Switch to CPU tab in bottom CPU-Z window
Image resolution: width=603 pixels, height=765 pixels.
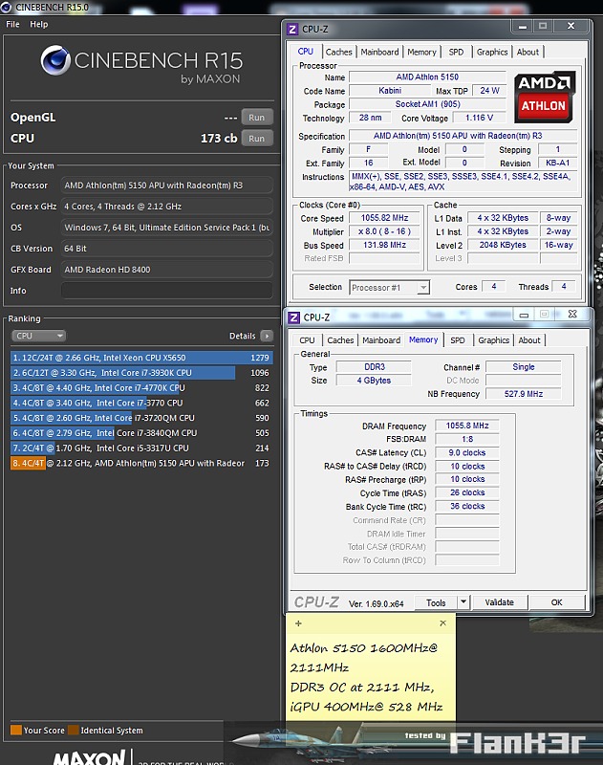coord(307,340)
